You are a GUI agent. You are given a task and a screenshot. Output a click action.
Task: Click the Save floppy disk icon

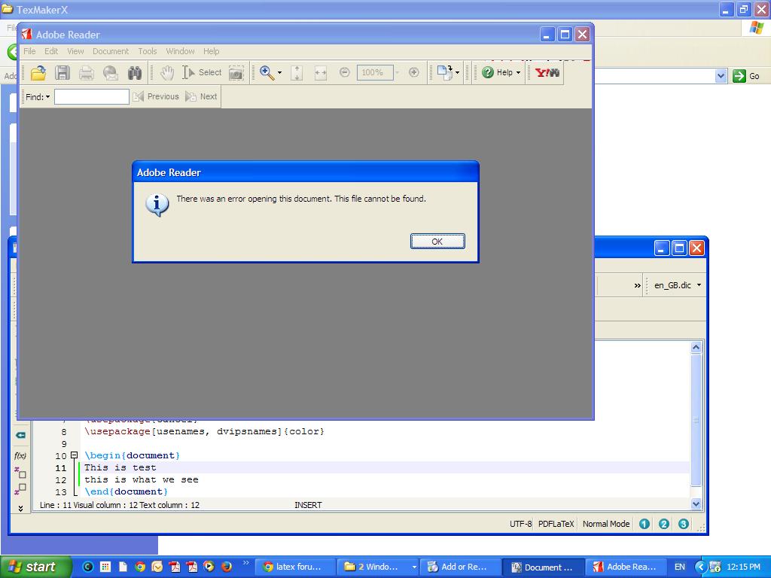point(62,73)
